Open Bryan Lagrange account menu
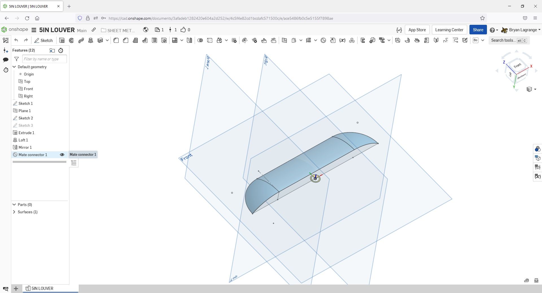Image resolution: width=542 pixels, height=293 pixels. point(521,30)
